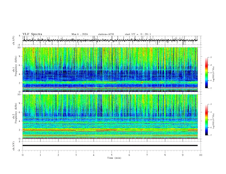Click the upper PSD colorbar beside ch.1
226x174 pixels.
click(206, 72)
